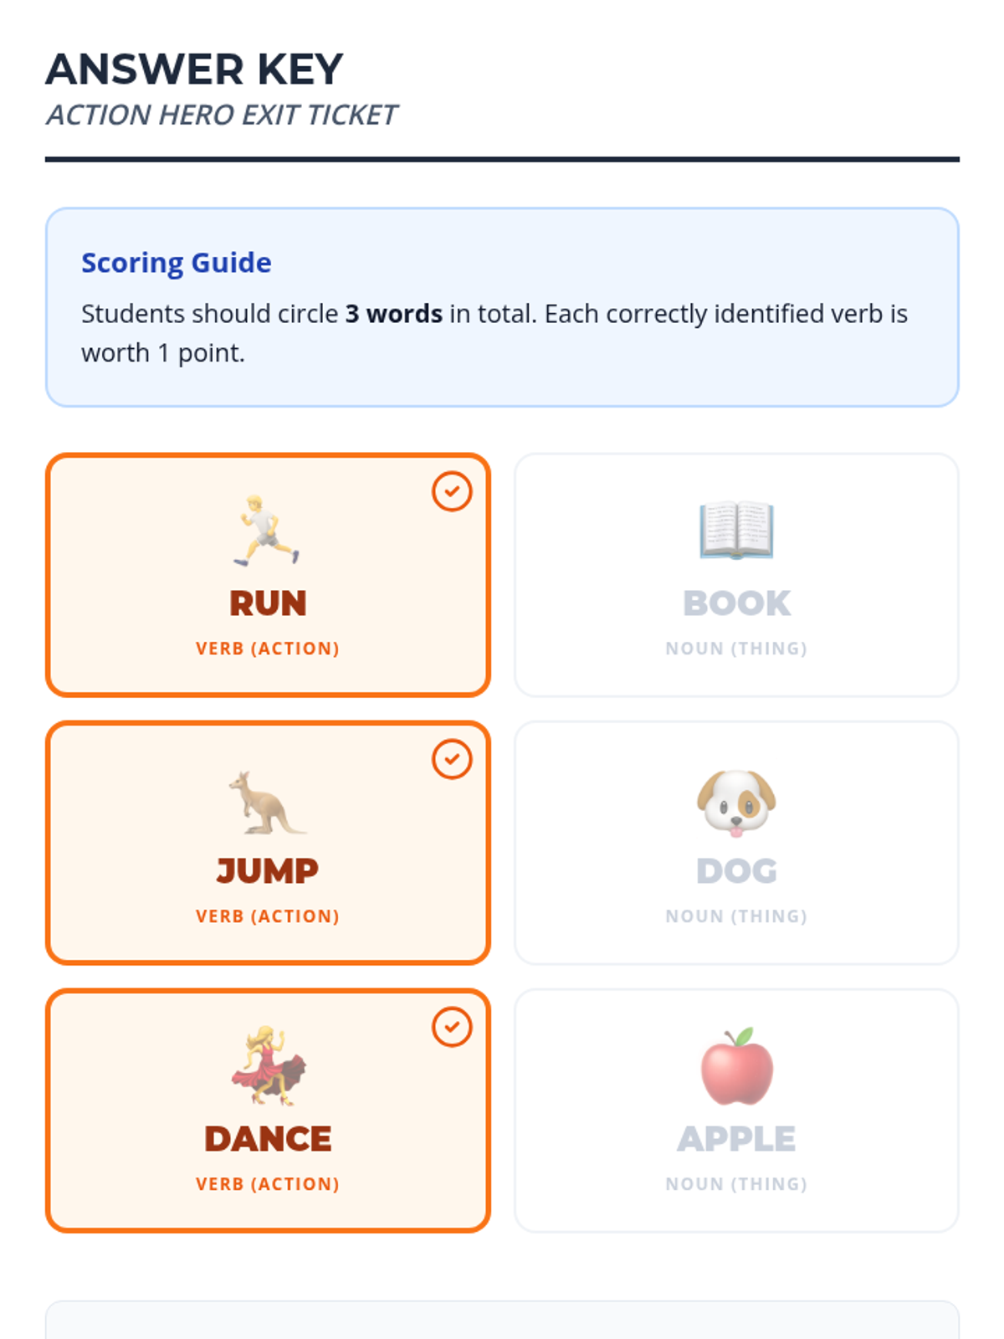Screen dimensions: 1004x1339
Task: Click the VERB (ACTION) label under DANCE
Action: 268,1184
